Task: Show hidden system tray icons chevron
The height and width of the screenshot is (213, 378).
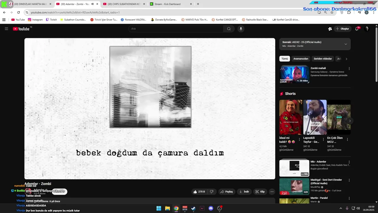Action: pyautogui.click(x=340, y=208)
